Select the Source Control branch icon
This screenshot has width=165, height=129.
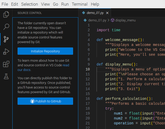[x=6, y=39]
